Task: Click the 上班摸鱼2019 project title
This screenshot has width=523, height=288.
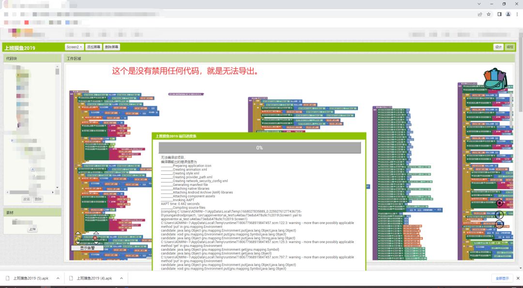Action: 20,48
